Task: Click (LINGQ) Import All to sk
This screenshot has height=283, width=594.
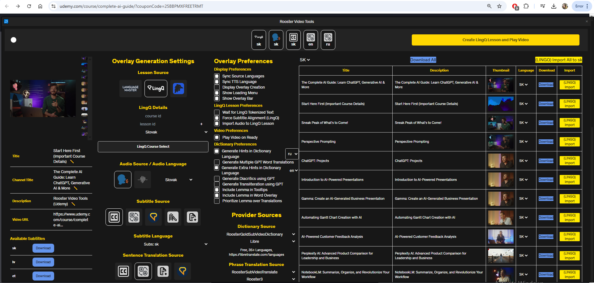Action: coord(558,60)
